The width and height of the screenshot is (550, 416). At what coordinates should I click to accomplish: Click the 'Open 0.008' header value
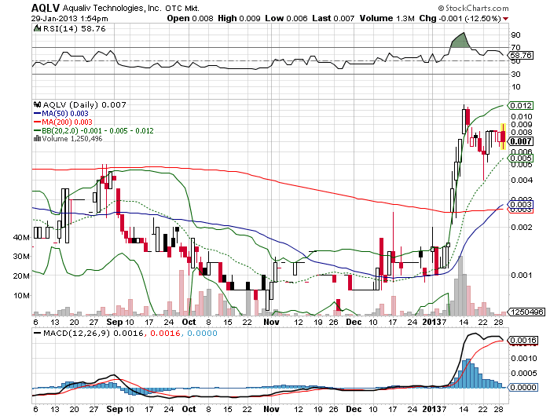(190, 18)
